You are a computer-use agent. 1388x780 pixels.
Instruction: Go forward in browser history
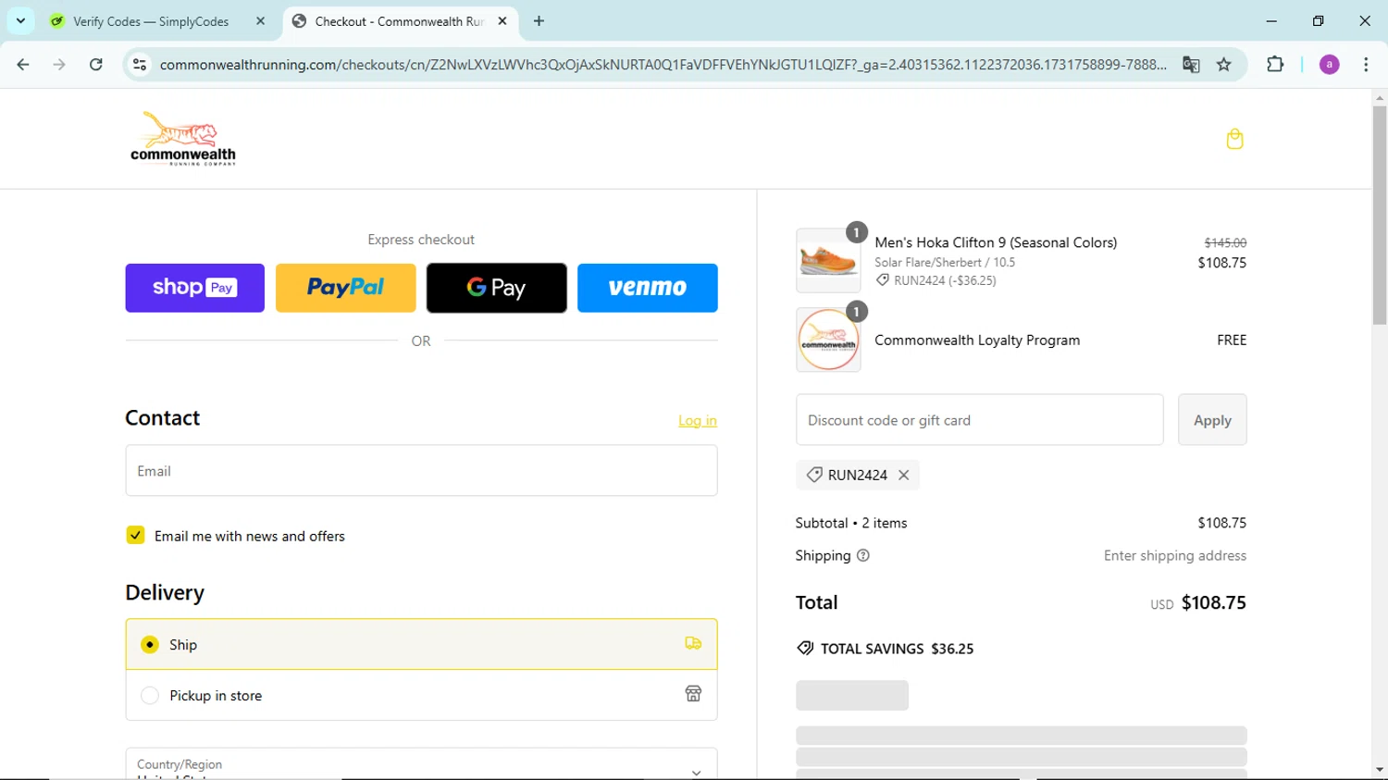[59, 65]
